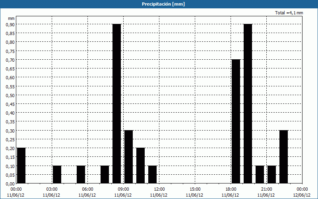Screen dimensions: 318x199
Task: Select the 0,00 y-axis origin label
Action: [x=10, y=183]
